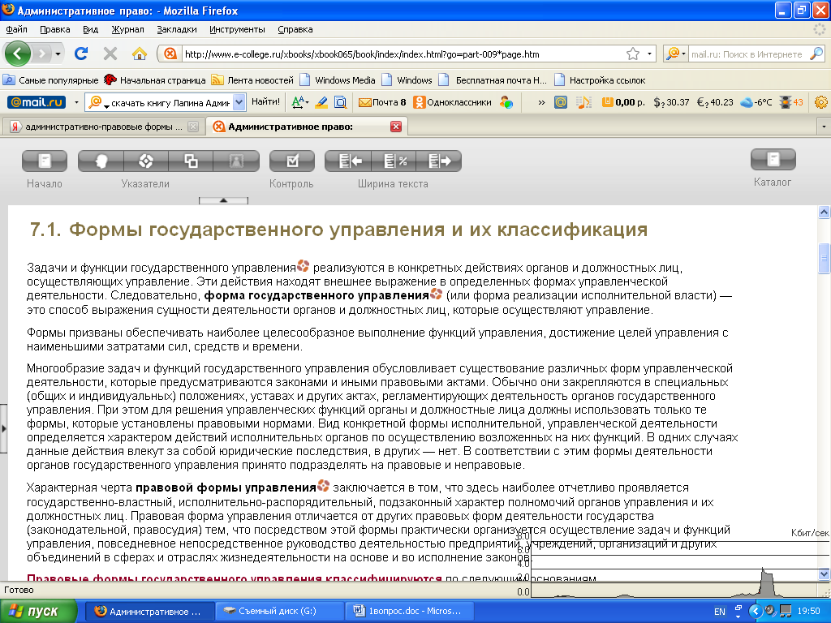Click the Найти! search button
The height and width of the screenshot is (623, 831).
pos(265,101)
